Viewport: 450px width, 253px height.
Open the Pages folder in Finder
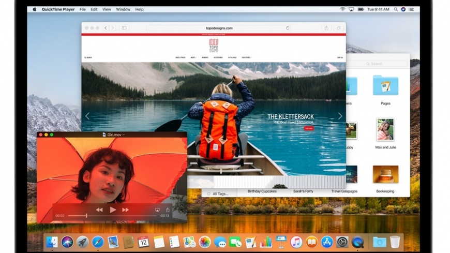385,85
